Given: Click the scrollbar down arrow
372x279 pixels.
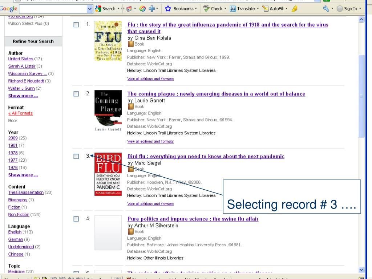Looking at the screenshot, I should (361, 270).
